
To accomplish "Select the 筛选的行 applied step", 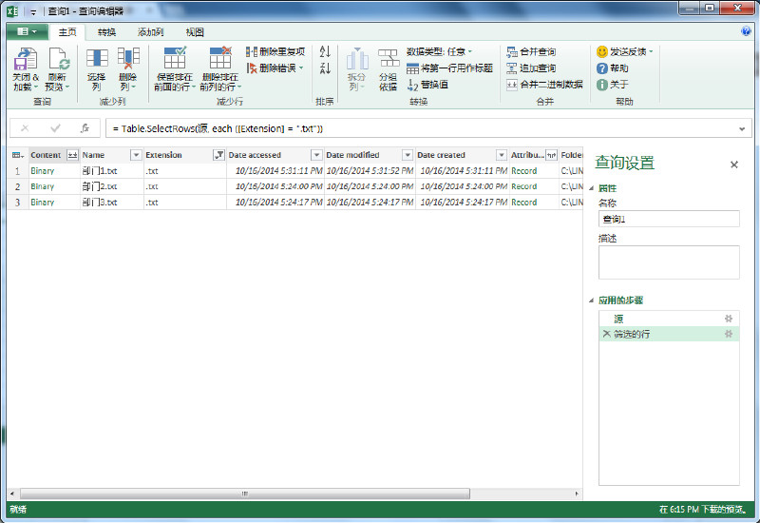I will 669,334.
